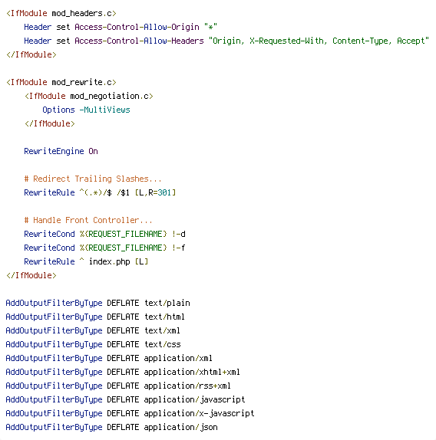The width and height of the screenshot is (436, 440).
Task: Click the R=301 flag in RewriteRule
Action: (160, 192)
